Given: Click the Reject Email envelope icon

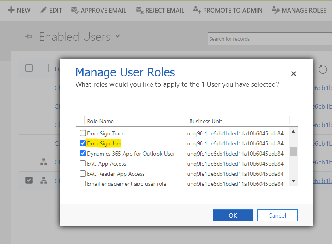Looking at the screenshot, I should tap(140, 10).
